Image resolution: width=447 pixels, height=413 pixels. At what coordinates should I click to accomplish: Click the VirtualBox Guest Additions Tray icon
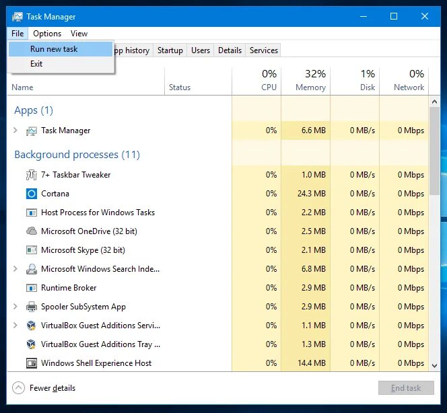pos(32,344)
